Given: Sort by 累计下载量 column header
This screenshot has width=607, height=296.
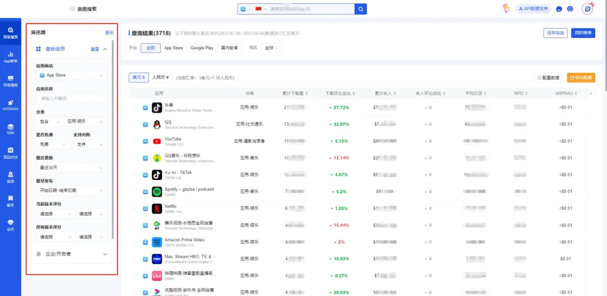Looking at the screenshot, I should (295, 94).
